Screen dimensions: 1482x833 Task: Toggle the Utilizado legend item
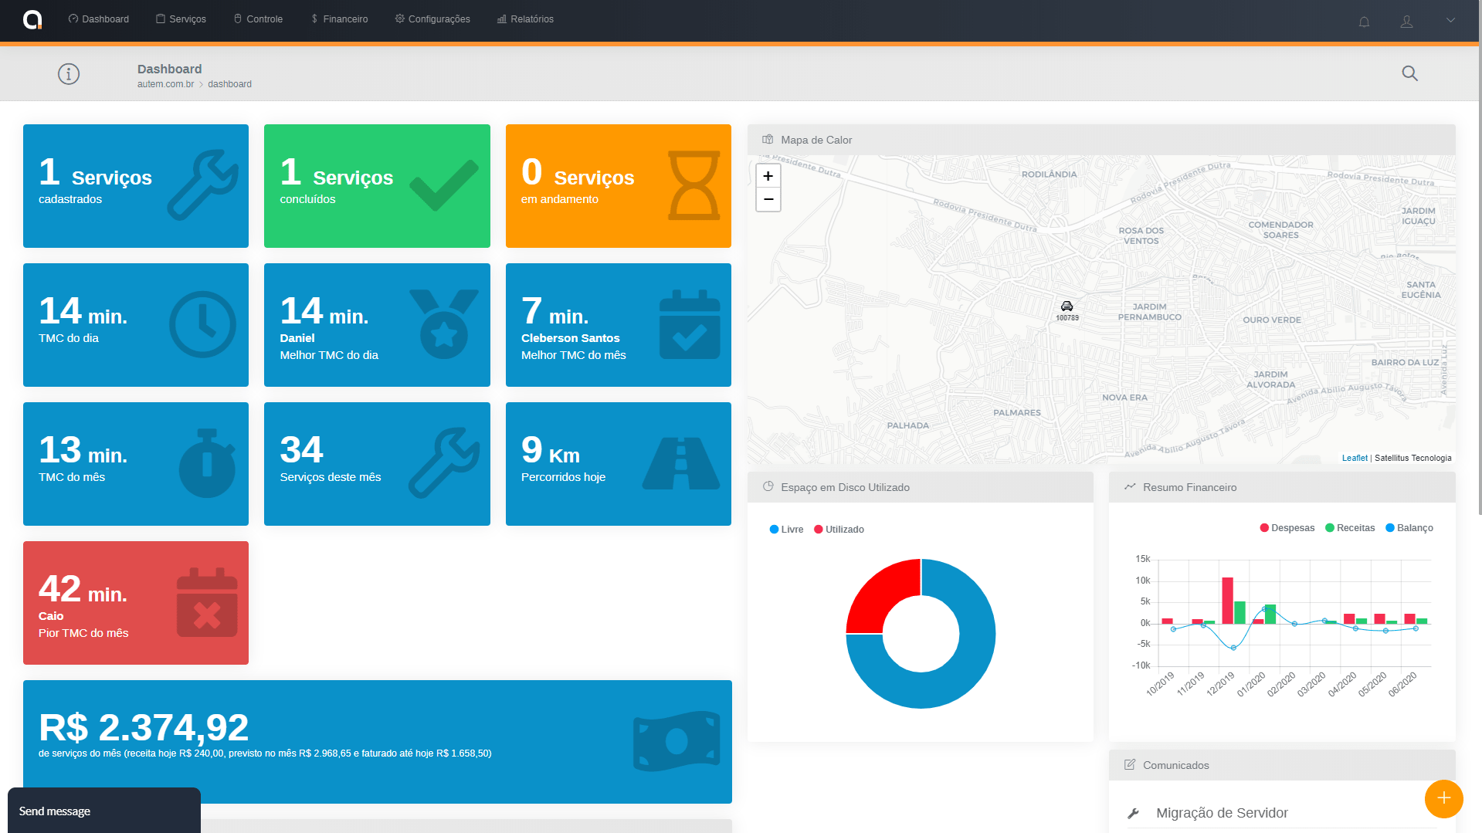click(839, 530)
